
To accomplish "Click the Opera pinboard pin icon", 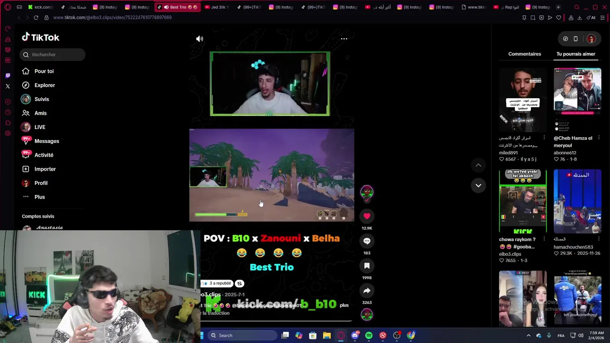I will [x=524, y=18].
